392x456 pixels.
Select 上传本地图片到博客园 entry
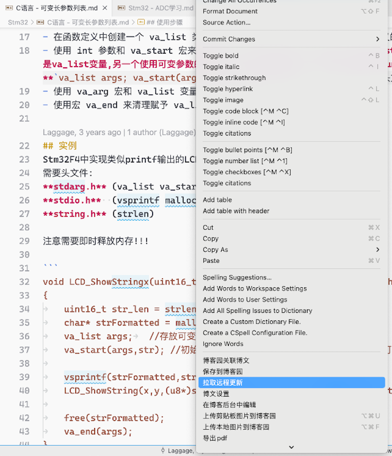(x=291, y=427)
